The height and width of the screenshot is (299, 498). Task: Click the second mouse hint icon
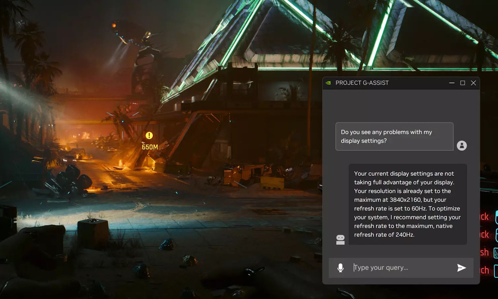(496, 235)
